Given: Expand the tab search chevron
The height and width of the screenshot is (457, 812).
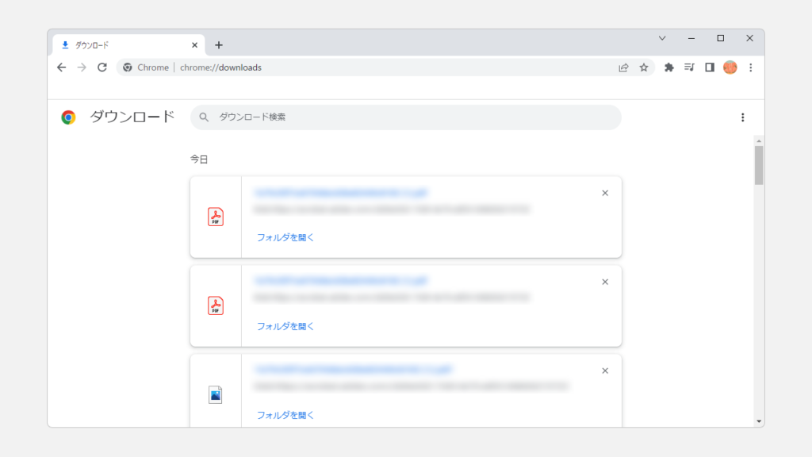Looking at the screenshot, I should pyautogui.click(x=662, y=38).
